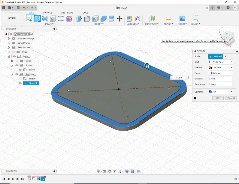Image resolution: width=239 pixels, height=184 pixels.
Task: Open the Start Profile Plane dropdown
Action: pyautogui.click(x=220, y=62)
